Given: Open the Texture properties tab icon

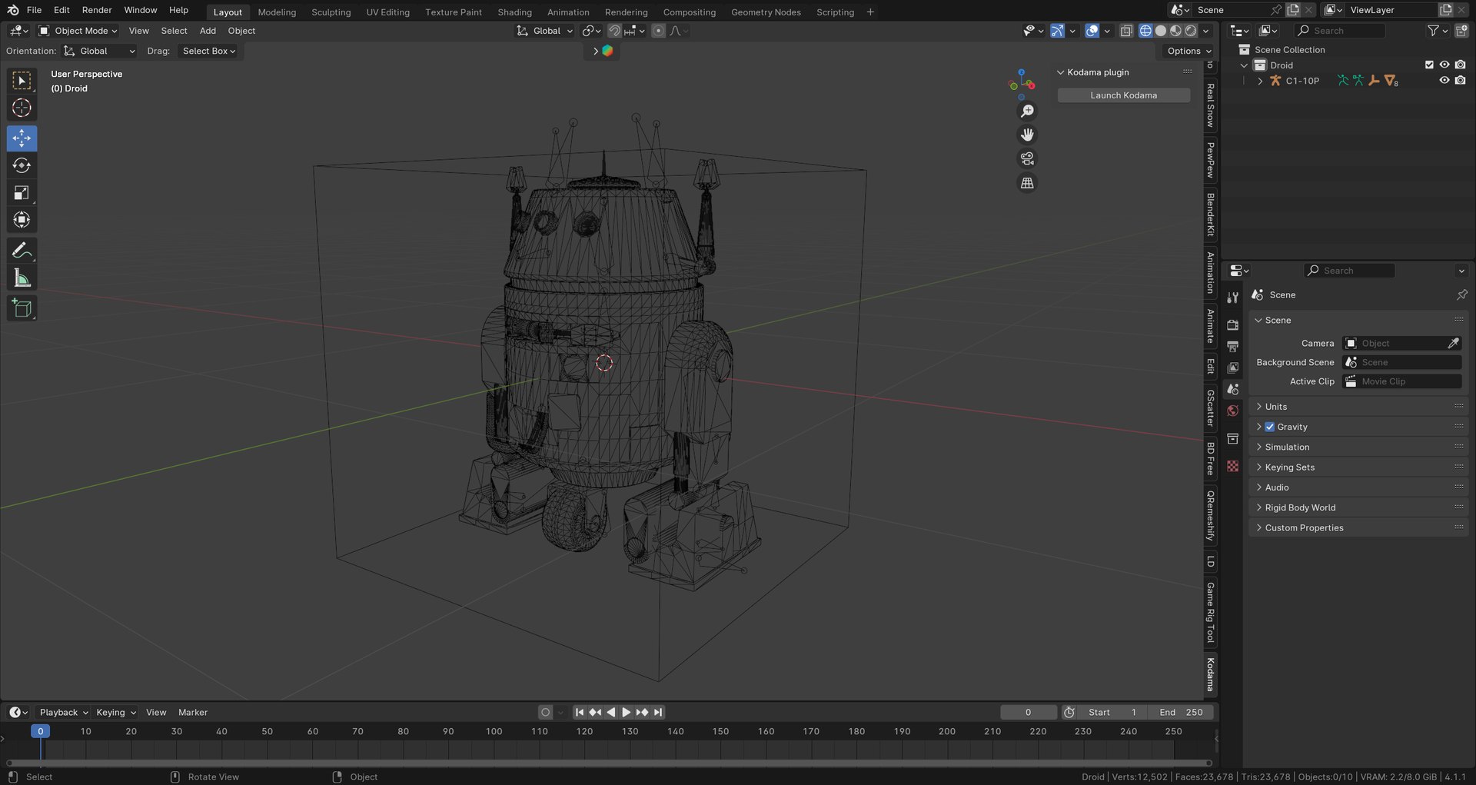Looking at the screenshot, I should tap(1233, 467).
